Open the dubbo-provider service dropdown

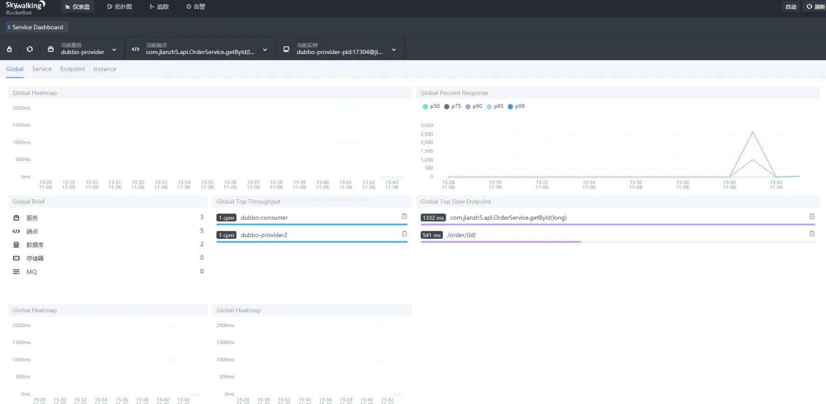(x=83, y=49)
